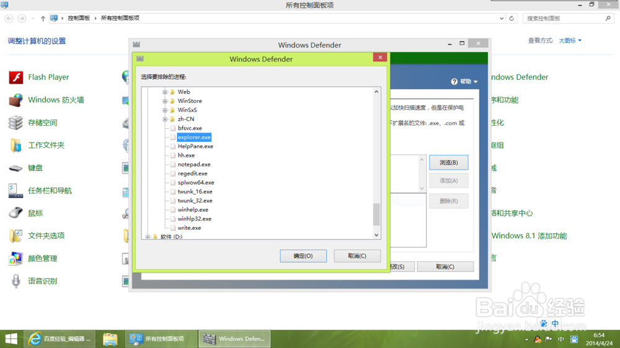
Task: Expand the zh-CN folder node
Action: (x=166, y=119)
